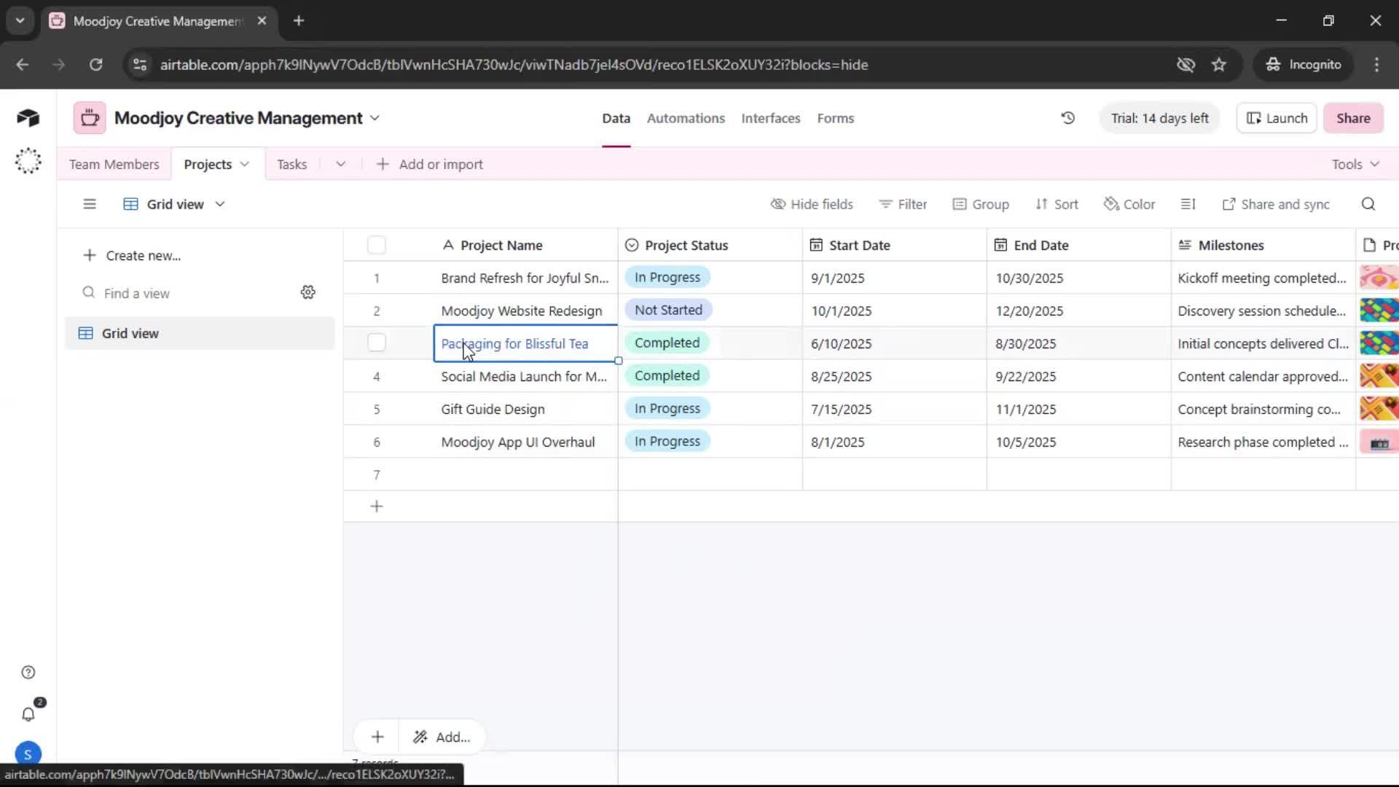The height and width of the screenshot is (787, 1399).
Task: Open the Moodjoy App UI Overhaul attachment thumbnail
Action: tap(1379, 442)
